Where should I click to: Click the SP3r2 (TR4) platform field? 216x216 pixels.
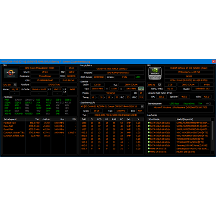point(54,85)
